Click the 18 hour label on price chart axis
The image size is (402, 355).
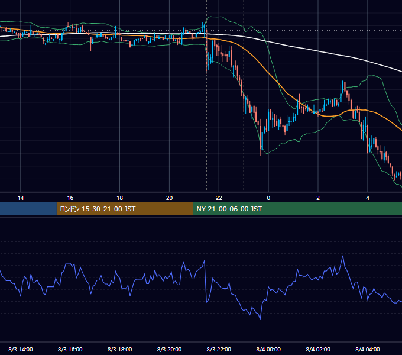pos(120,198)
